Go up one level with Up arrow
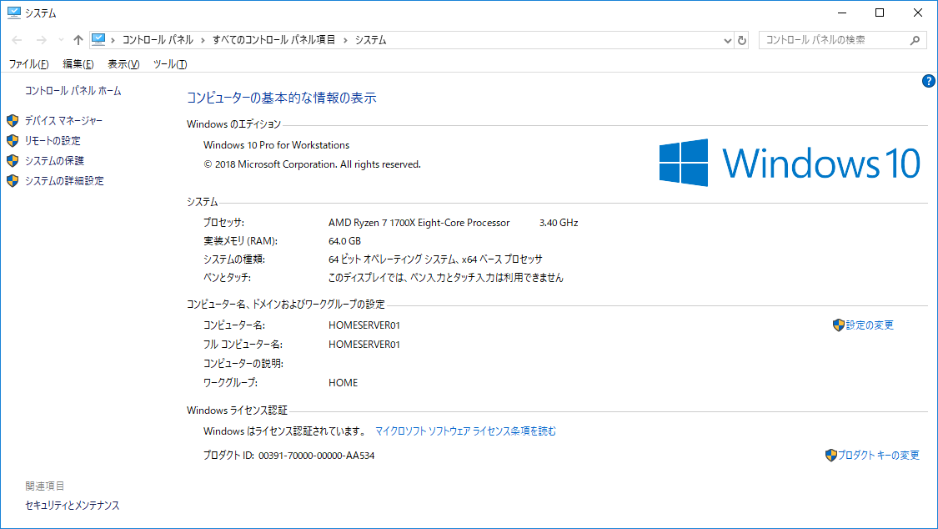938x529 pixels. (x=78, y=40)
